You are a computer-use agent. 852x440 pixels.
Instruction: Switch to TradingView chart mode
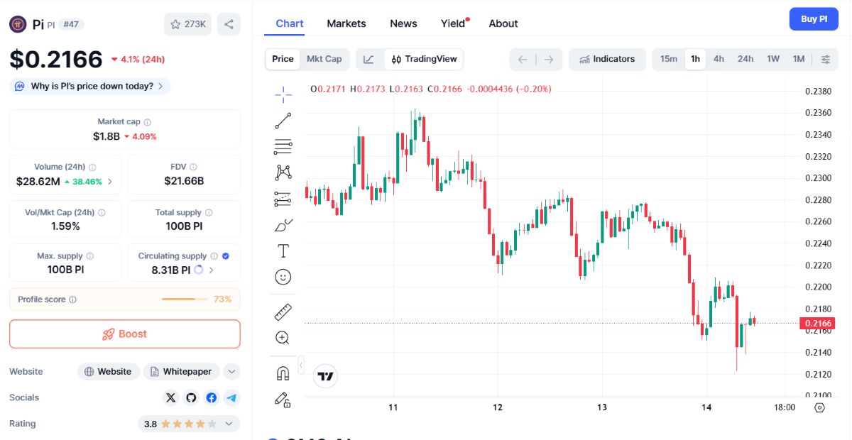pyautogui.click(x=424, y=59)
